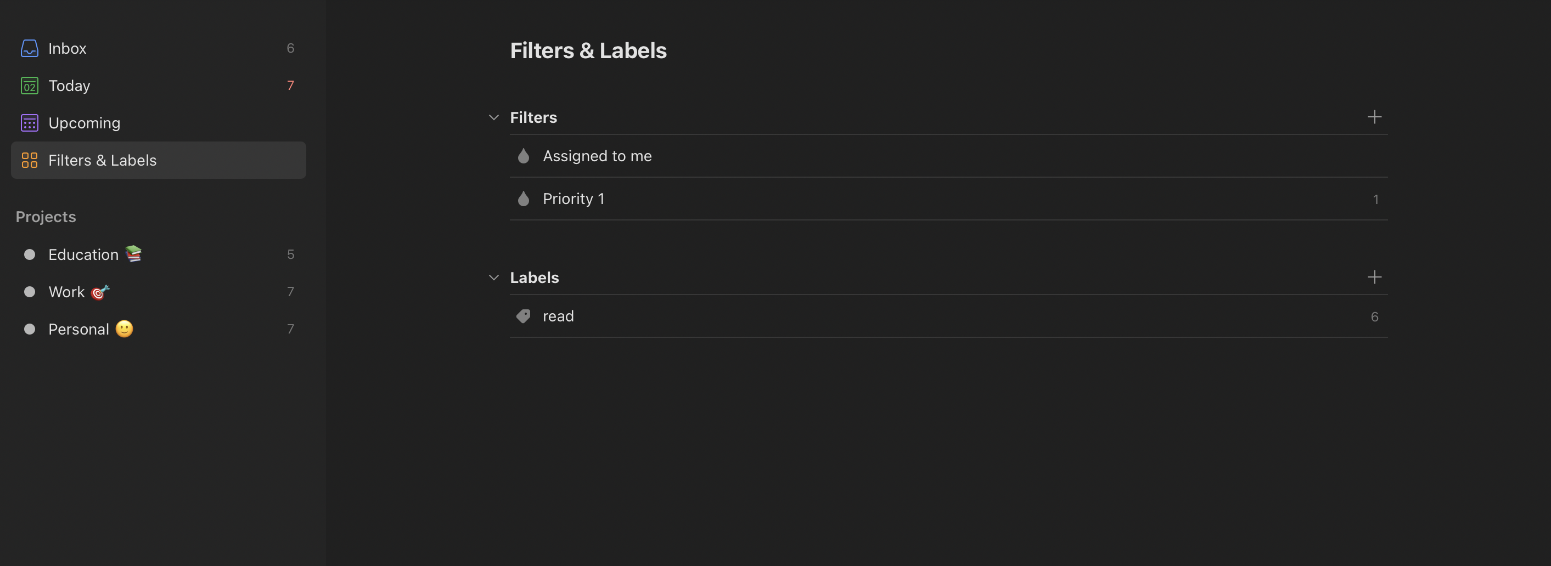Click the Inbox tray icon
The height and width of the screenshot is (566, 1551).
30,48
